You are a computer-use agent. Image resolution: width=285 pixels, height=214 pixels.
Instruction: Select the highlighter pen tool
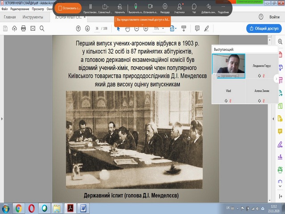[x=207, y=29]
